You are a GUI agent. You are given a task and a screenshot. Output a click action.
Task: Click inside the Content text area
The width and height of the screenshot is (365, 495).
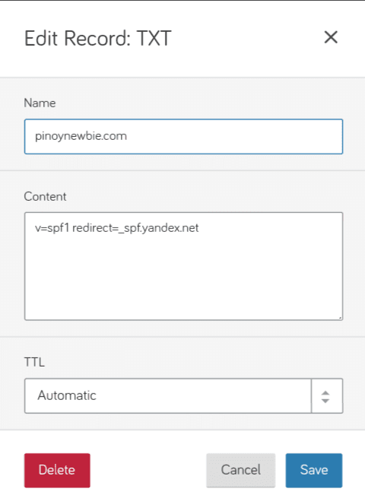click(183, 266)
